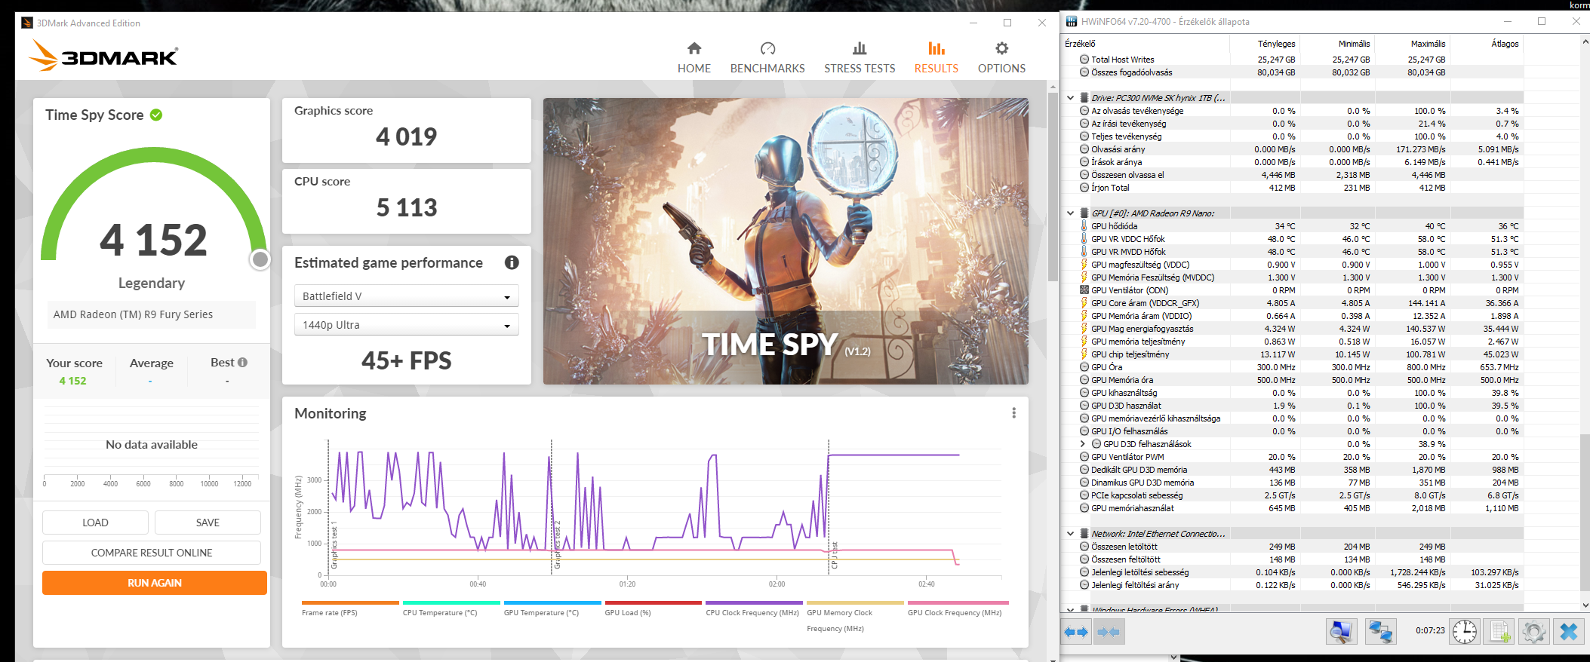Show estimated game performance info
Viewport: 1590px width, 662px height.
tap(512, 262)
